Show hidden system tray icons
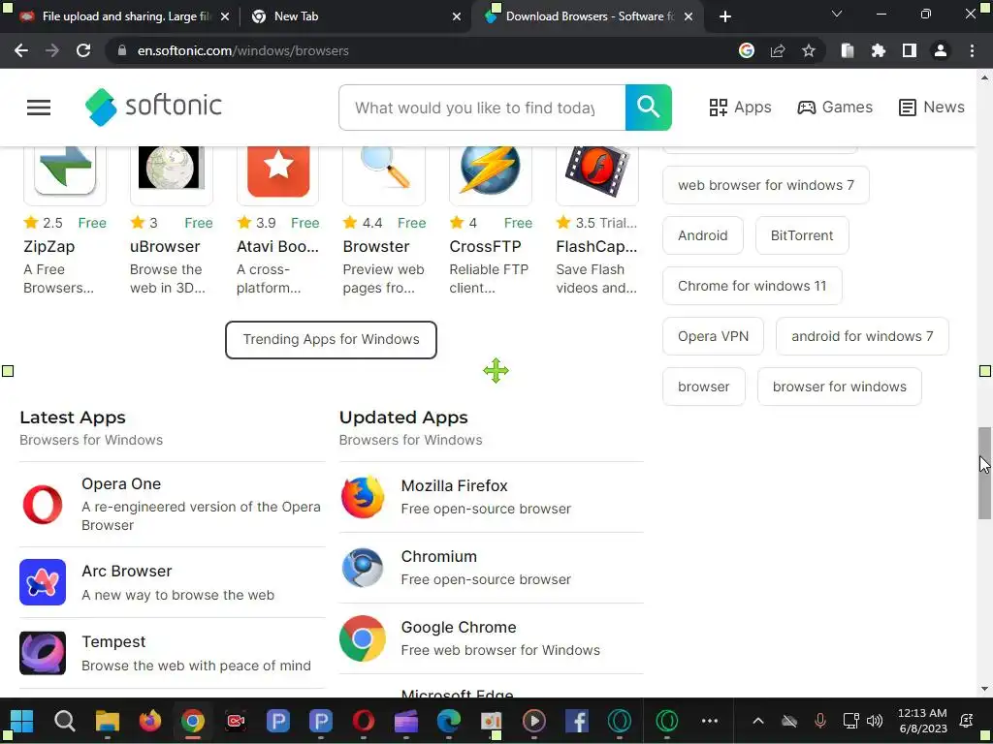Viewport: 993px width, 744px height. click(758, 721)
